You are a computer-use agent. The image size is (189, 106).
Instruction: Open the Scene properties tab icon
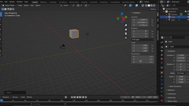tap(162, 59)
